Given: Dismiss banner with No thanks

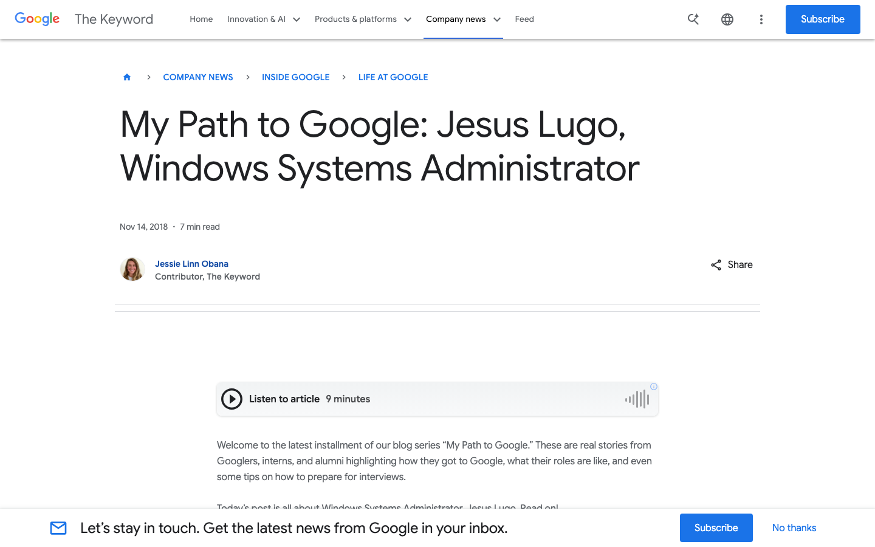Looking at the screenshot, I should [794, 528].
